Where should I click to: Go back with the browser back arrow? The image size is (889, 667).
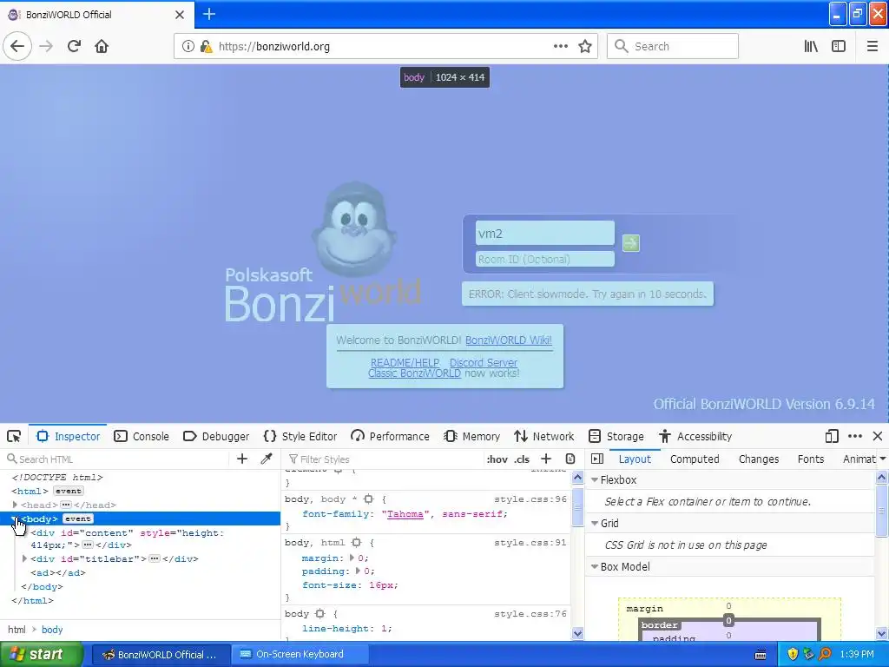pos(17,47)
